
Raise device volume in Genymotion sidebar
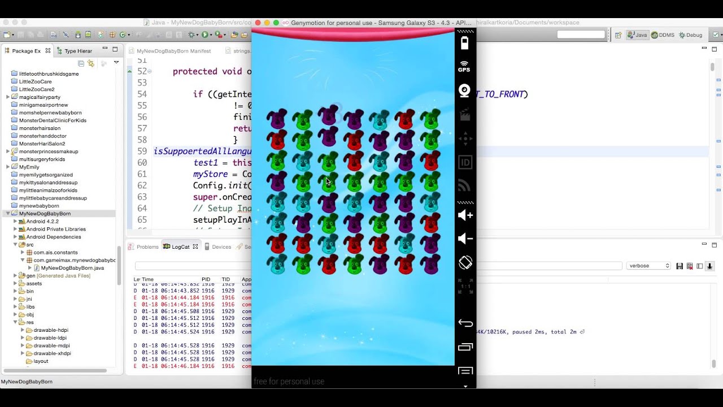tap(465, 215)
